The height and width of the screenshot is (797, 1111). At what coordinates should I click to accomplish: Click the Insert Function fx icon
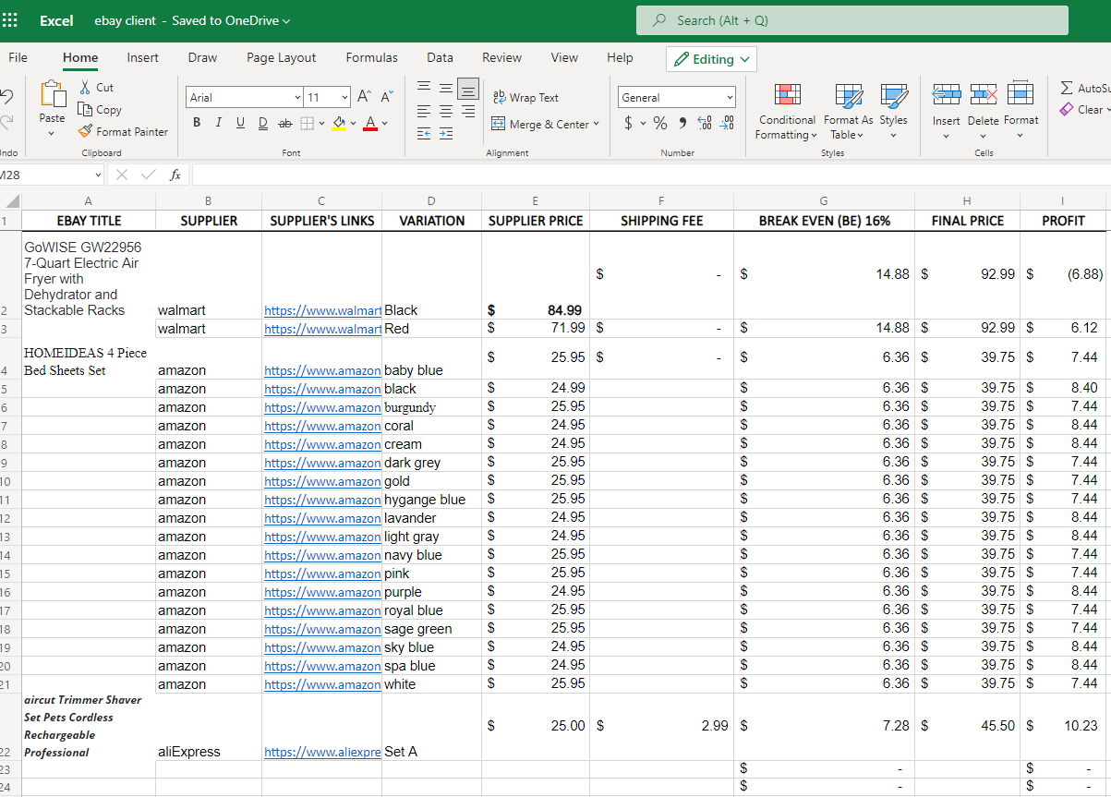[175, 175]
